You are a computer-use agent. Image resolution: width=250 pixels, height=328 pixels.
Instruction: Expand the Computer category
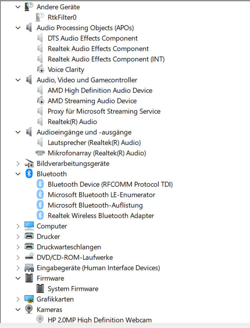coord(18,226)
